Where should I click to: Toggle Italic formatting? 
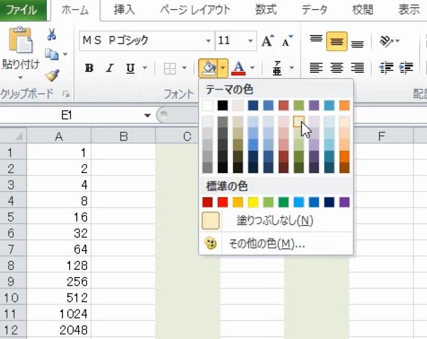tap(110, 68)
